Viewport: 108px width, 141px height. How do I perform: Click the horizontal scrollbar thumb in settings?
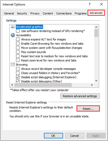(43, 85)
